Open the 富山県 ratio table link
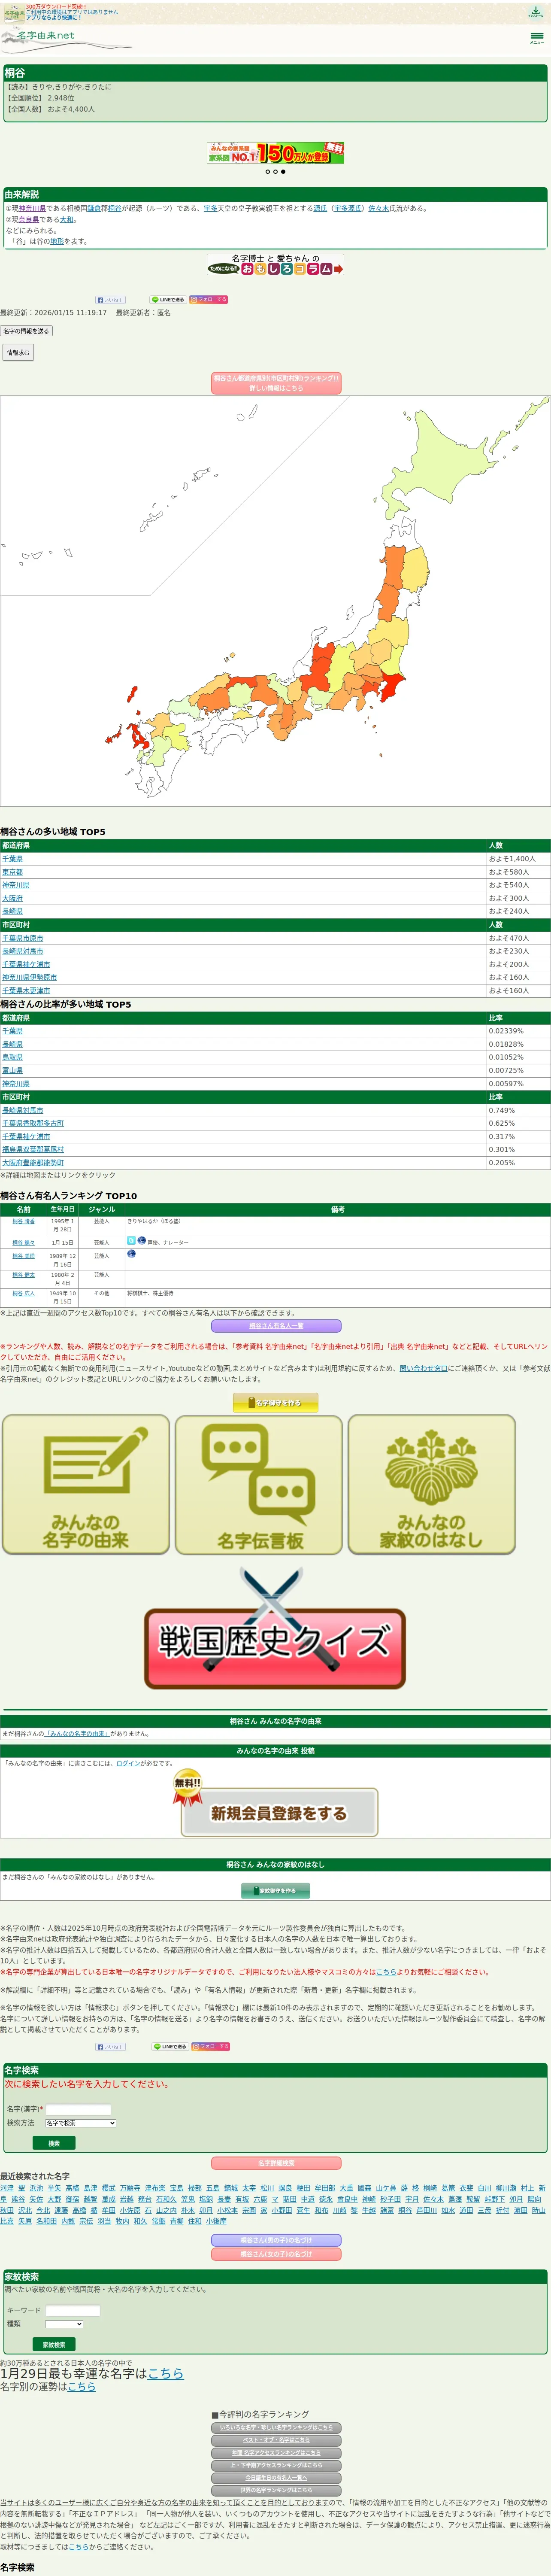Image resolution: width=551 pixels, height=2576 pixels. pos(12,1070)
